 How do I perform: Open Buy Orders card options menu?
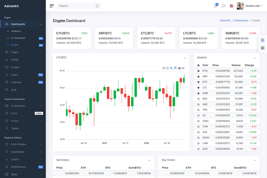click(255, 160)
